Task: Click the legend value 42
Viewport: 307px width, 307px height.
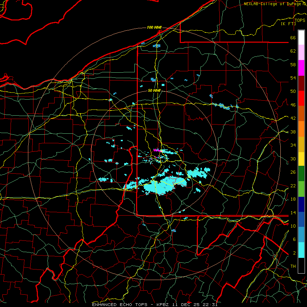Action: point(293,118)
